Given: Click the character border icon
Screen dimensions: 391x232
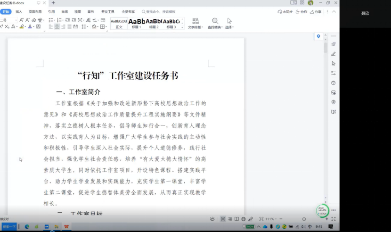Looking at the screenshot, I should point(39,26).
